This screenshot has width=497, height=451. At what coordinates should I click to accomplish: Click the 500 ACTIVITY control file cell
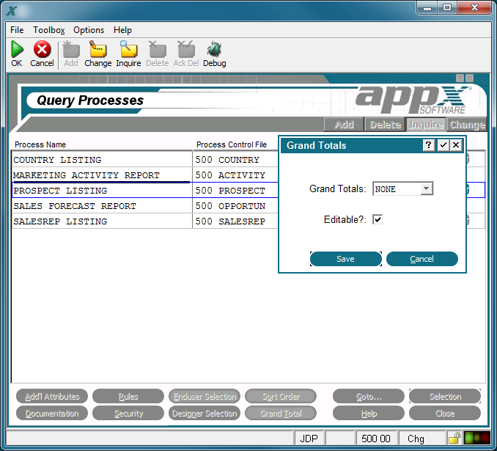pyautogui.click(x=235, y=175)
